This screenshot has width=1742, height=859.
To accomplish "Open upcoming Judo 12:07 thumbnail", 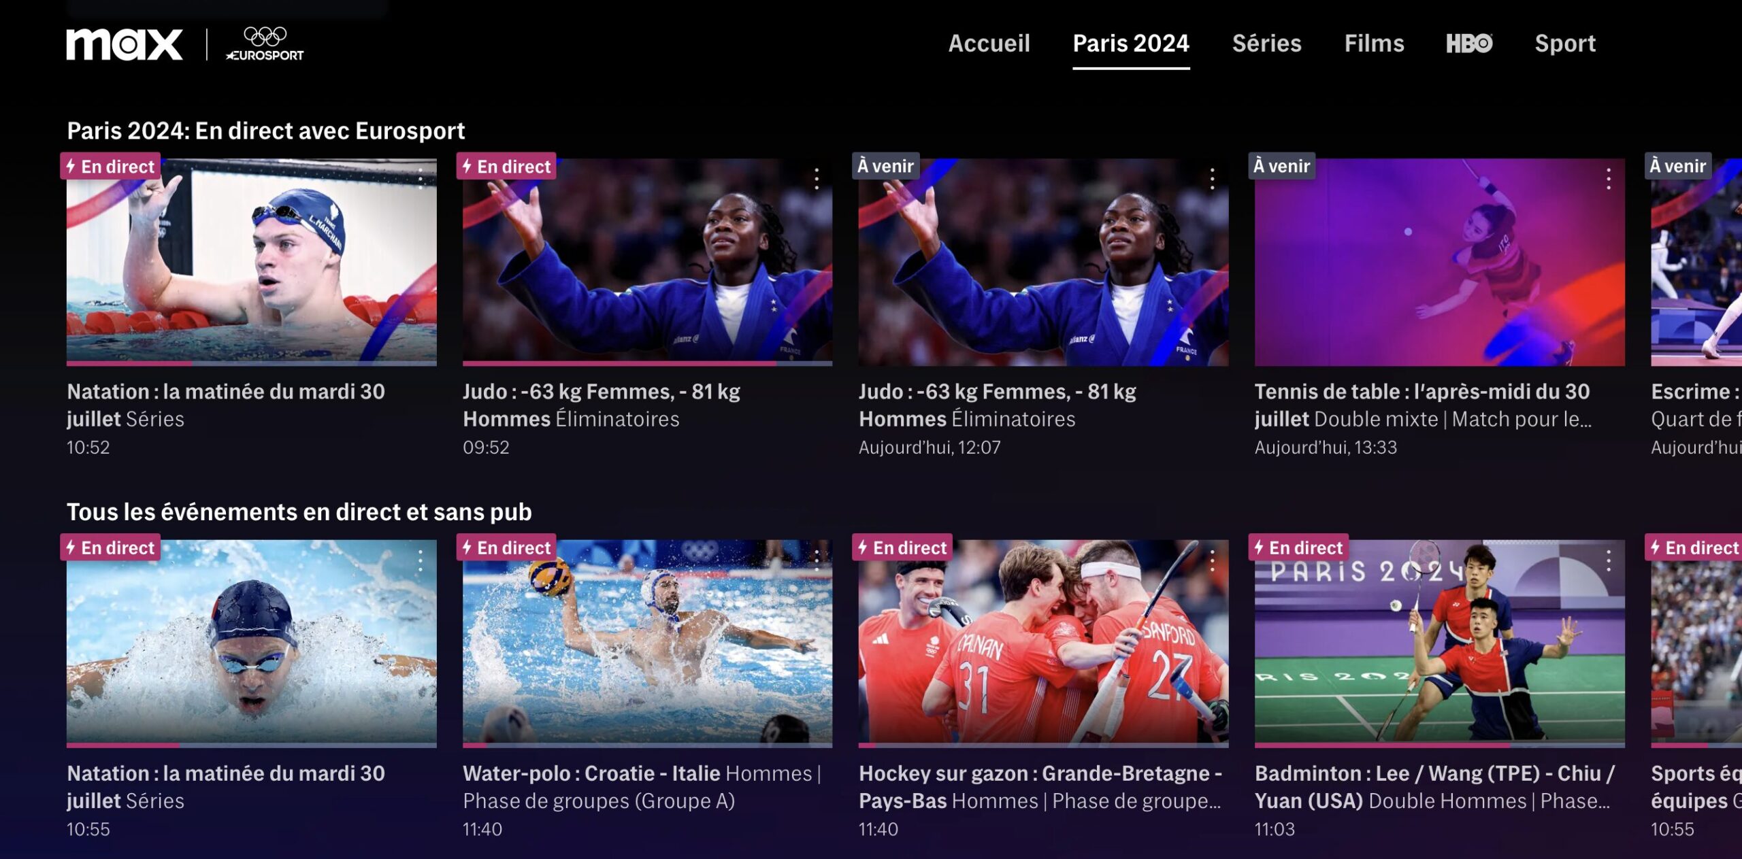I will click(1043, 262).
